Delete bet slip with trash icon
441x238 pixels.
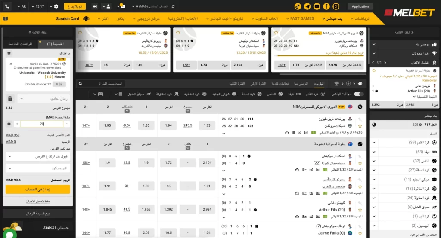(x=10, y=98)
